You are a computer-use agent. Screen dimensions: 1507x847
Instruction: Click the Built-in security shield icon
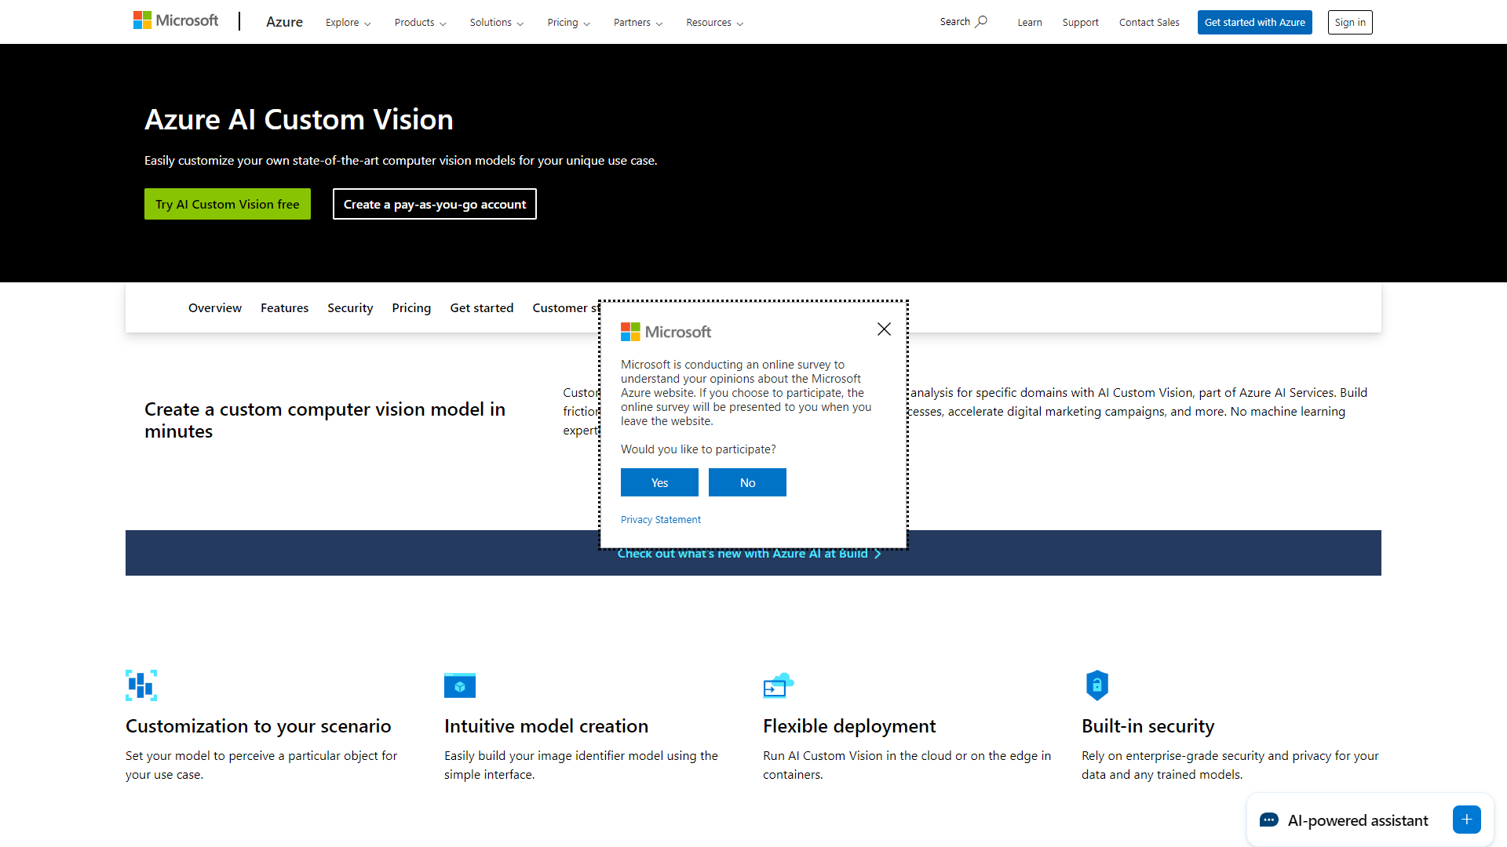click(1097, 685)
